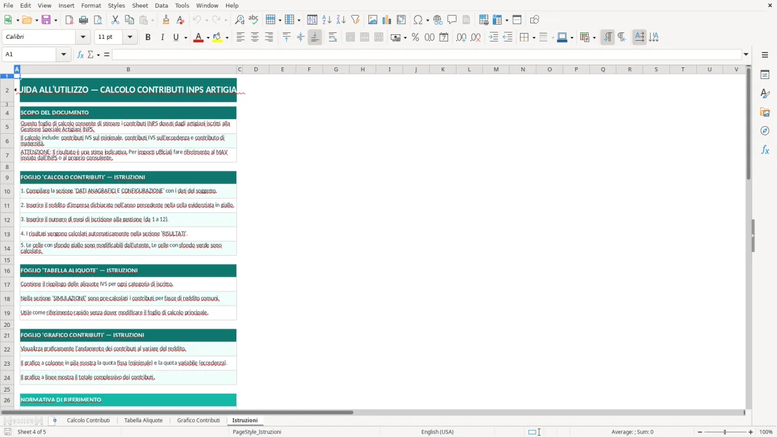777x437 pixels.
Task: Open the Draw Functions shapes icon
Action: click(534, 20)
